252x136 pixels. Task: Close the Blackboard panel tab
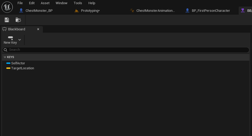point(38,29)
